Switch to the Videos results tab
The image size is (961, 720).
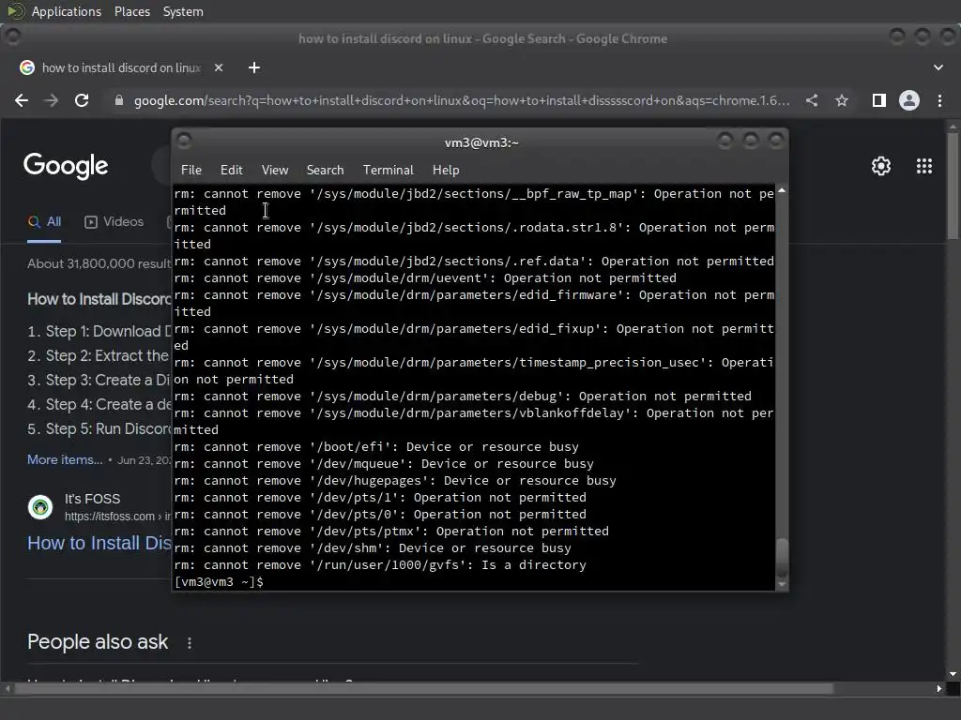(114, 221)
